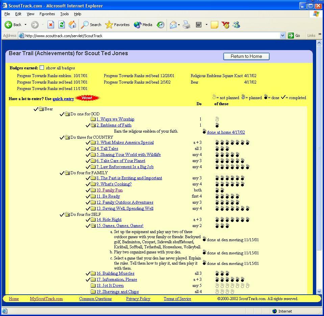The height and width of the screenshot is (316, 324).
Task: Open the Search pane from toolbar
Action: [91, 25]
